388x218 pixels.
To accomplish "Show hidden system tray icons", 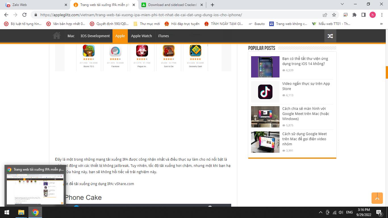I will 321,212.
